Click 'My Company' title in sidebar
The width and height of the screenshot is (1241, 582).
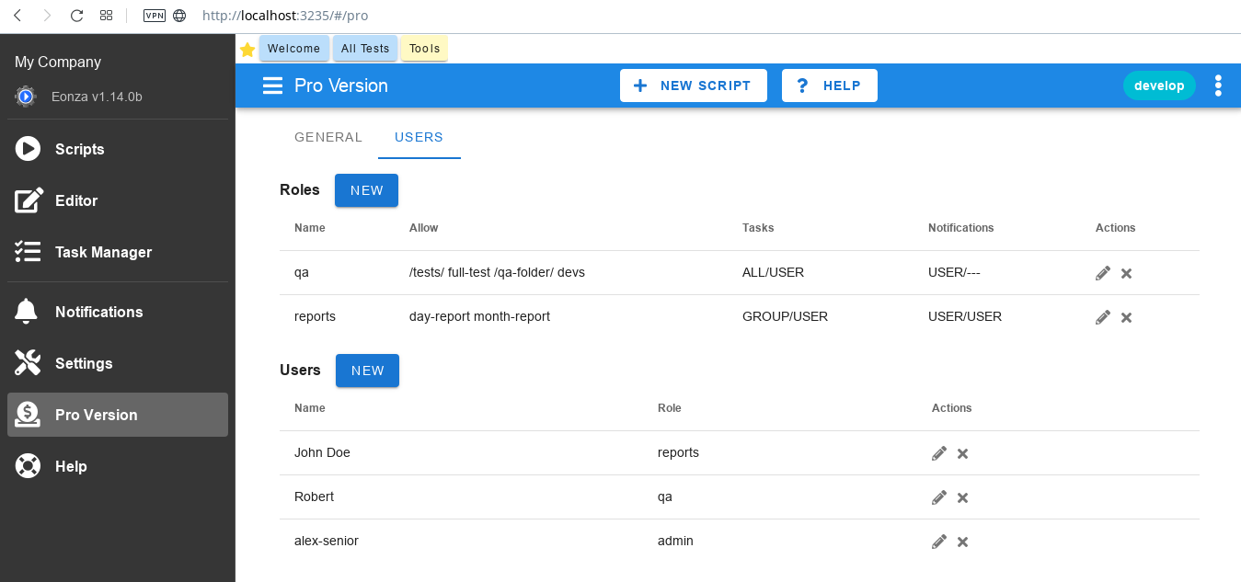(58, 62)
